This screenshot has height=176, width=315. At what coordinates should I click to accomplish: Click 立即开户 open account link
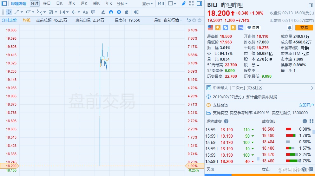pyautogui.click(x=306, y=105)
